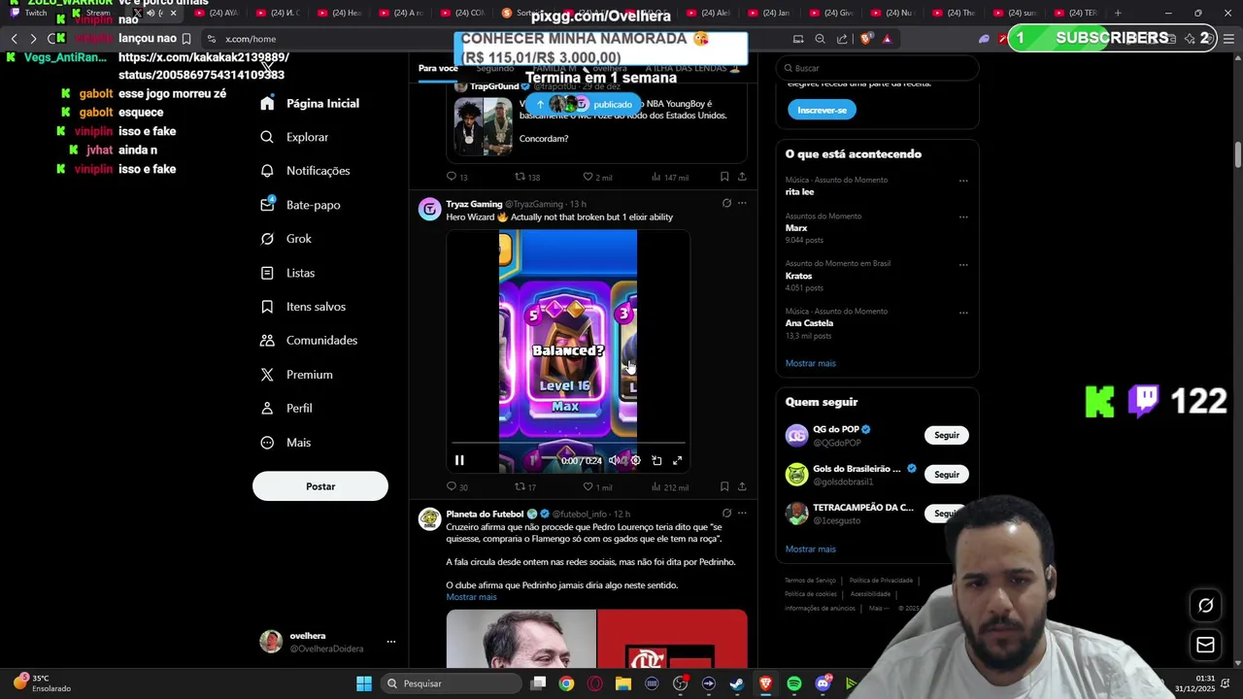Open more options on Tryaz Gaming post
Image resolution: width=1243 pixels, height=699 pixels.
click(x=742, y=204)
